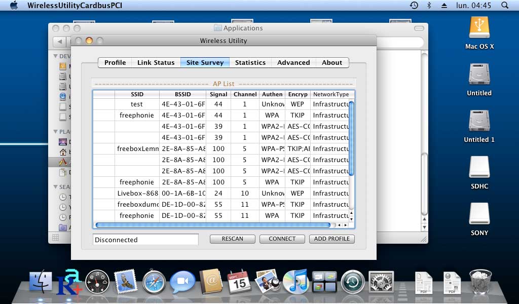
Task: Select the Mac OS X USB drive icon
Action: coord(479,28)
